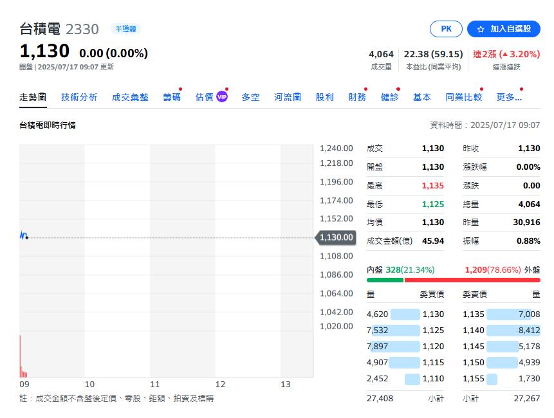Open the 籌碼 tab
This screenshot has width=554, height=418.
172,97
